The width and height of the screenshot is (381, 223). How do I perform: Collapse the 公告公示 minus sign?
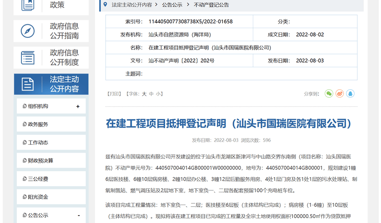tap(78, 216)
